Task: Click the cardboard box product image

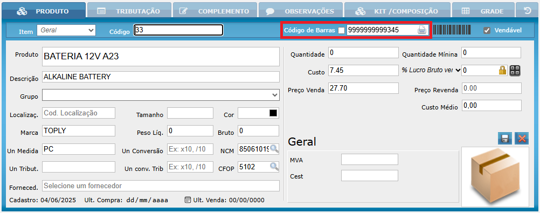Action: point(495,177)
